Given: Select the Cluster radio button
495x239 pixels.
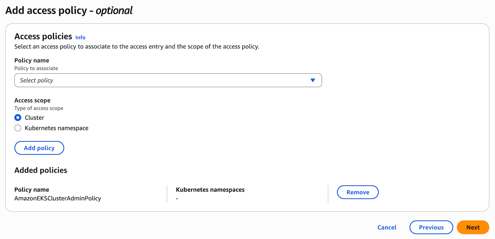Looking at the screenshot, I should point(18,118).
